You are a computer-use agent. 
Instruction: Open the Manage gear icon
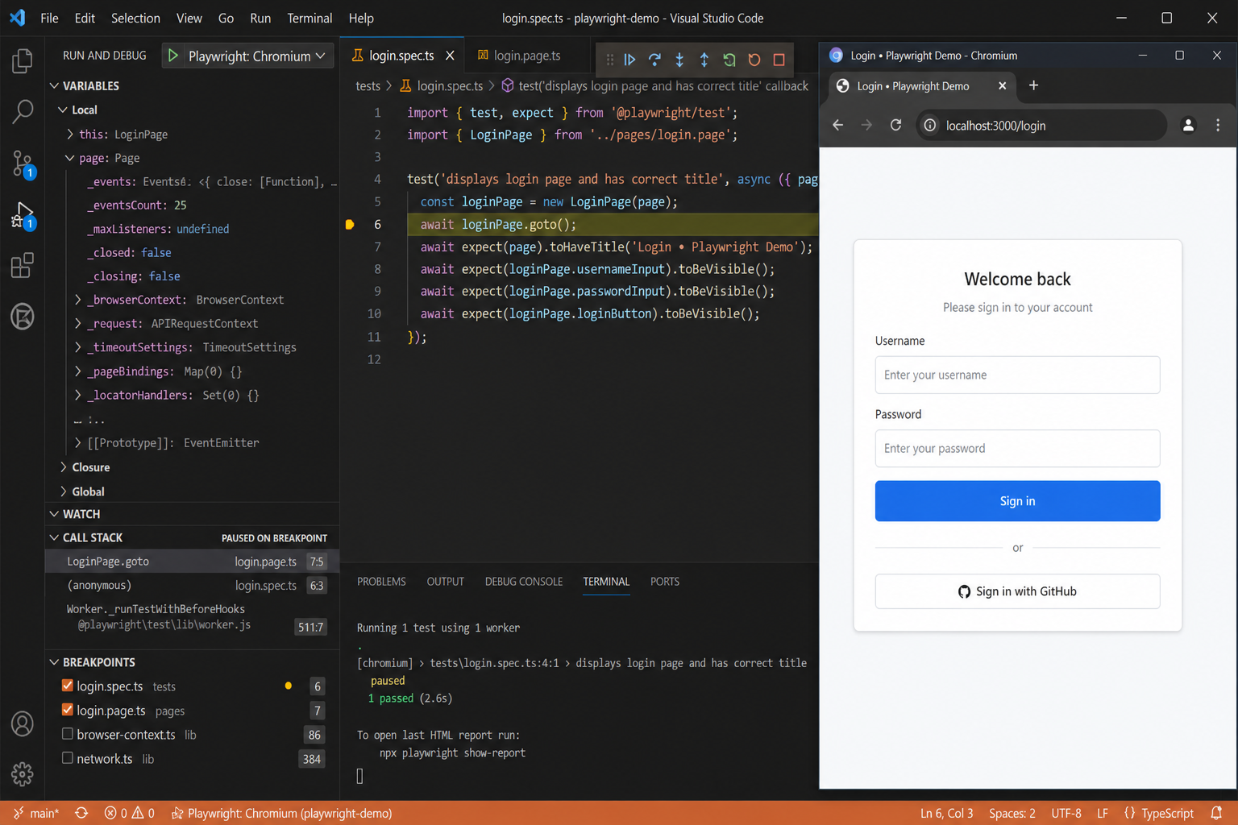pos(23,774)
